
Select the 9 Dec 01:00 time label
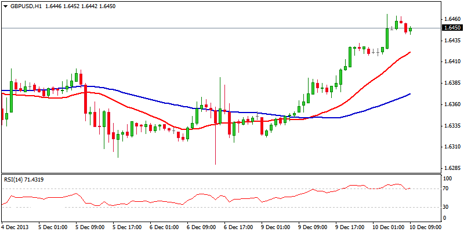click(275, 227)
